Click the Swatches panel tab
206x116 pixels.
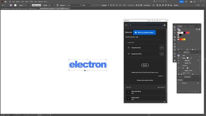coord(180,26)
